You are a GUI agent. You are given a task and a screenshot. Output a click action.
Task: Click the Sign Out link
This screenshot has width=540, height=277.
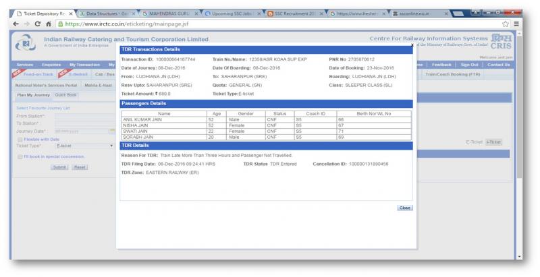469,65
